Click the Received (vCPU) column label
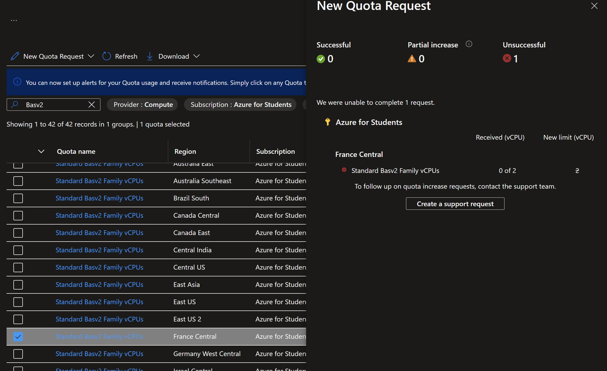This screenshot has height=371, width=607. (500, 137)
